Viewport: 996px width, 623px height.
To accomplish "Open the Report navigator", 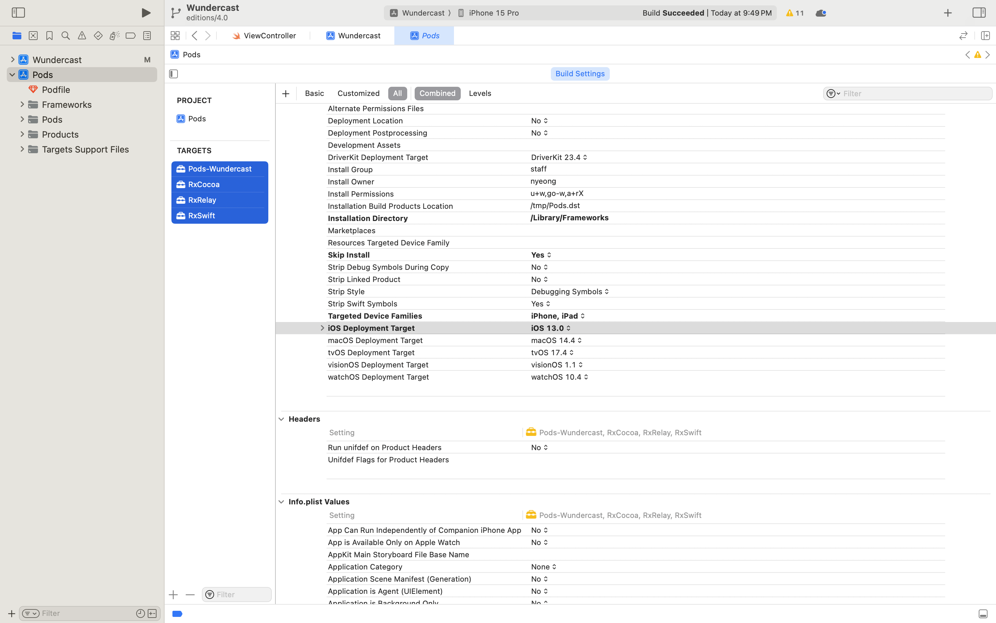I will pos(147,36).
